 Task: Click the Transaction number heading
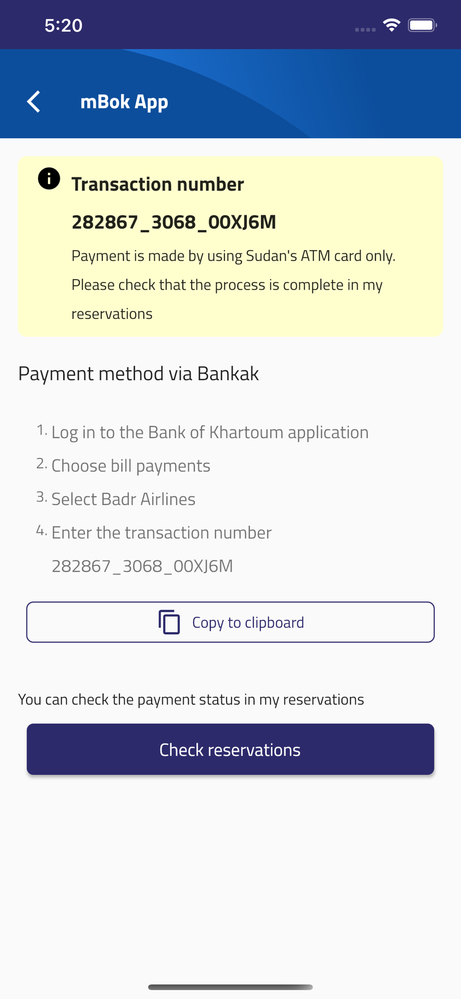158,184
